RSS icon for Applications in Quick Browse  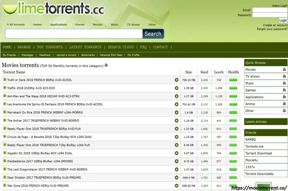pos(284,97)
